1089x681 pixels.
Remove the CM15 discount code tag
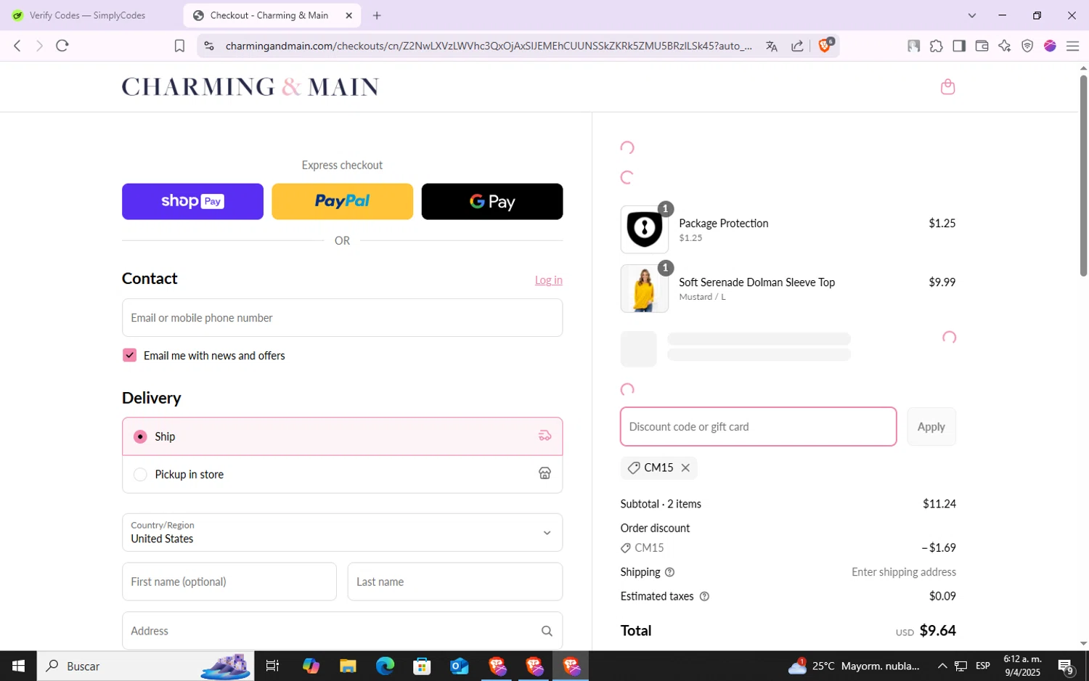[685, 468]
